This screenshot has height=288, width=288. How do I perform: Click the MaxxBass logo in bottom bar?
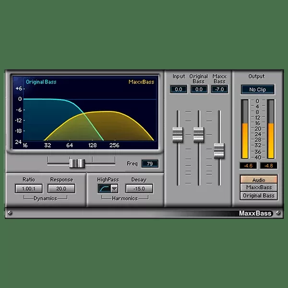255,213
